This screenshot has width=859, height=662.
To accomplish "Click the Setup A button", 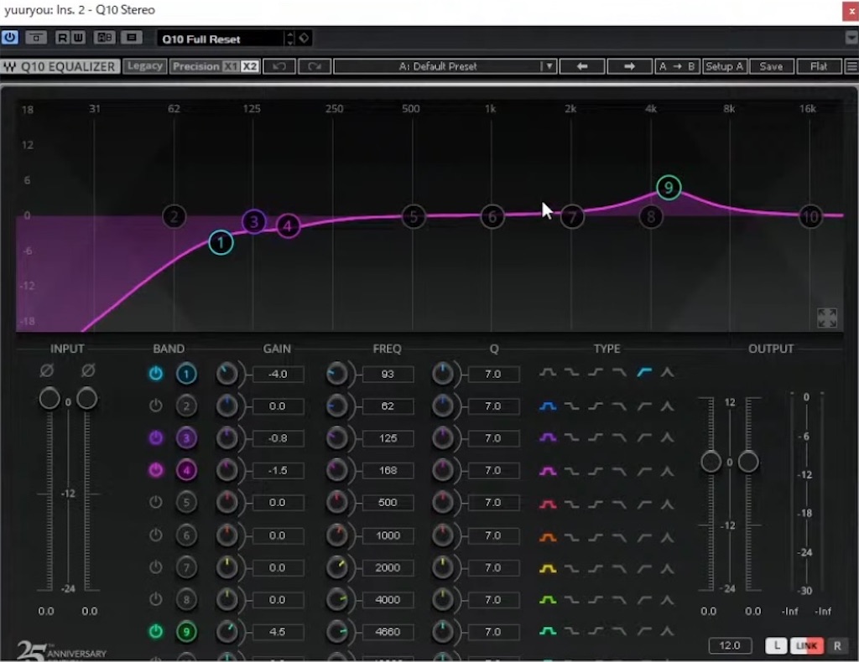I will coord(724,66).
